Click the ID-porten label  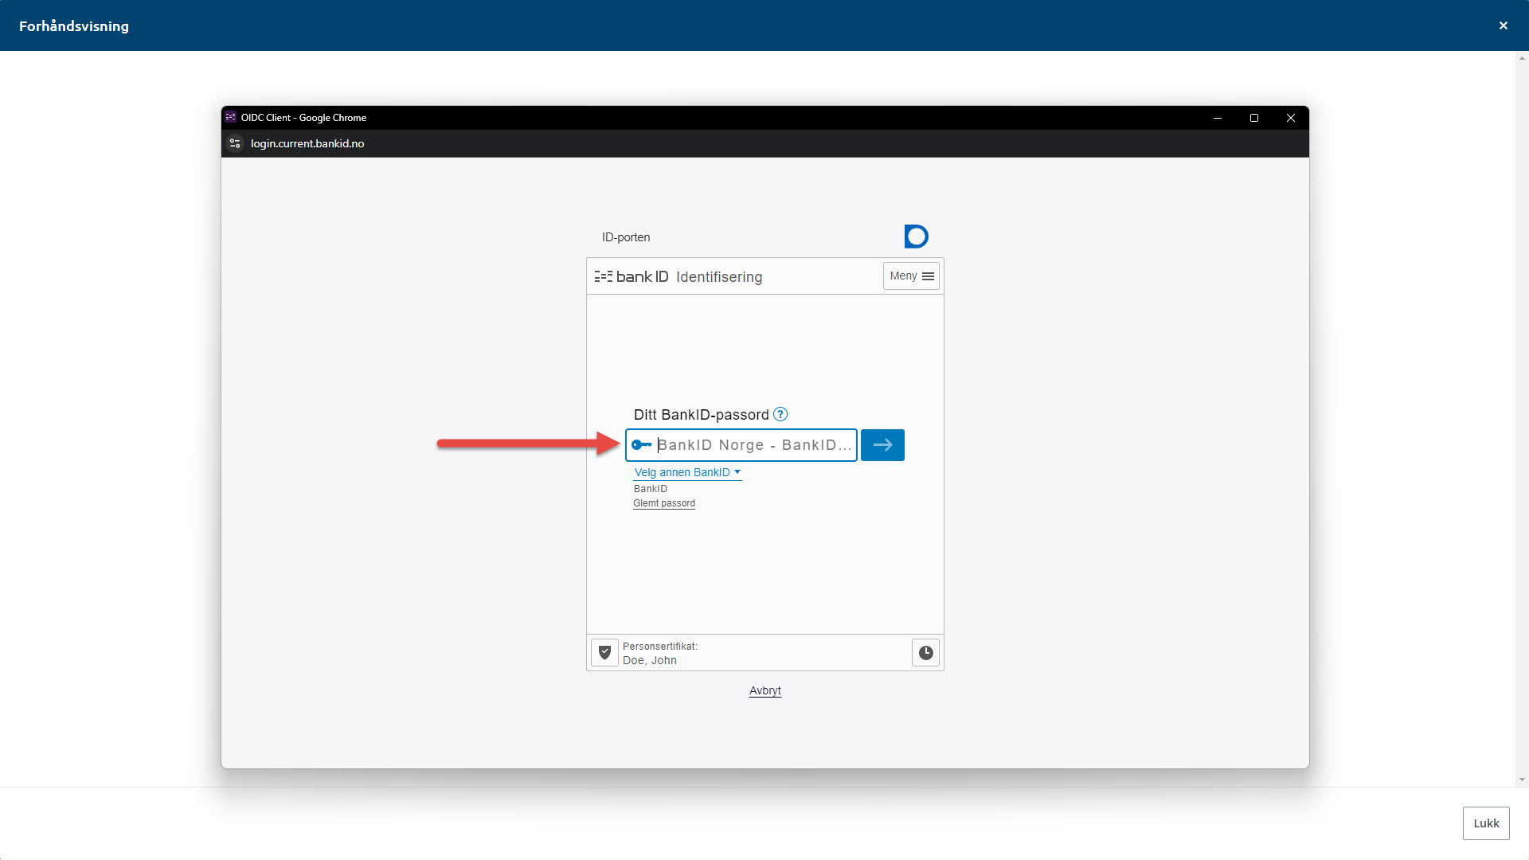(x=626, y=237)
